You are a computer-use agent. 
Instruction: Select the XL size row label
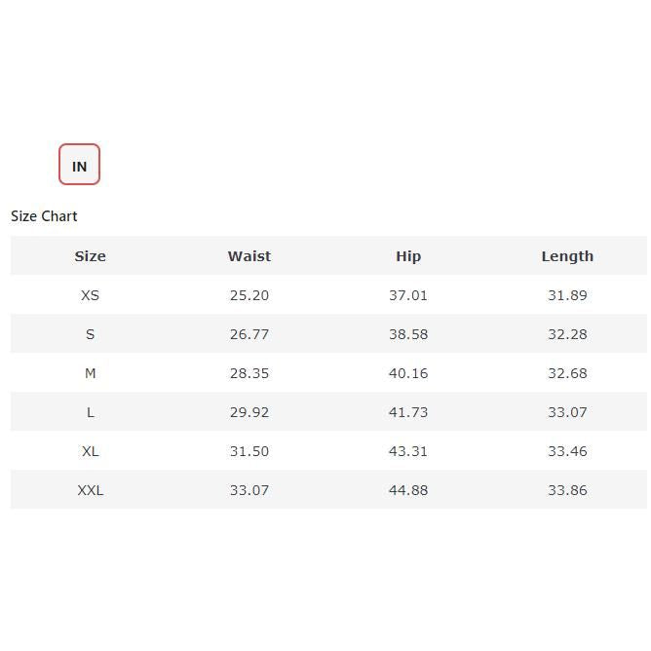coord(90,451)
